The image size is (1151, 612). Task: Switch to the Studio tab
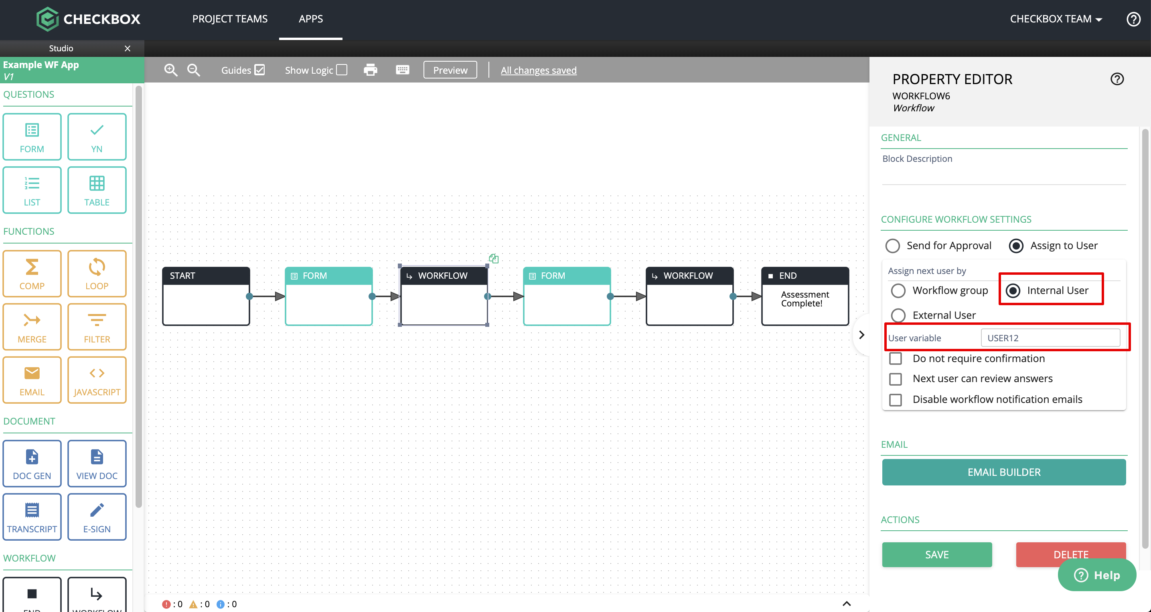click(61, 48)
